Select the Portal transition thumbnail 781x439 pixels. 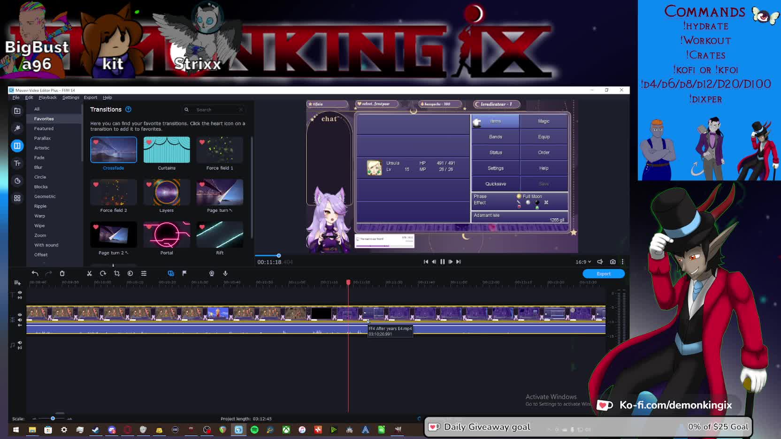point(167,235)
